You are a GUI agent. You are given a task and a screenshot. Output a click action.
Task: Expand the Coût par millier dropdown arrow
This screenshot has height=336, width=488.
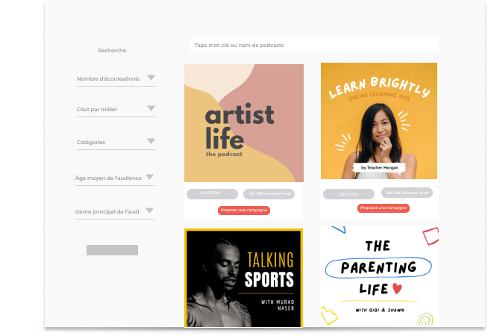click(x=151, y=108)
